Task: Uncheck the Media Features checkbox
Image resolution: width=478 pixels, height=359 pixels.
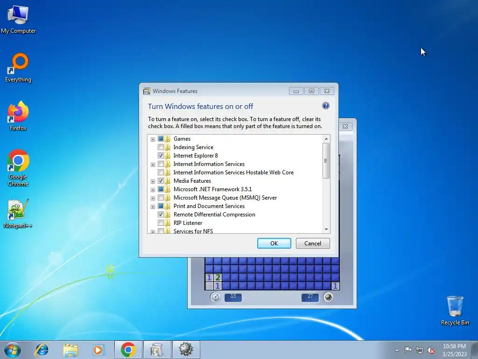Action: pos(161,181)
